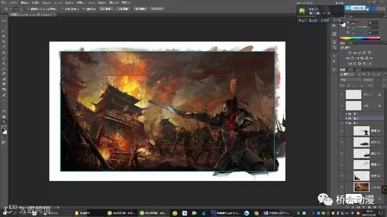Viewport: 387px width, 217px height.
Task: Select the Lasso tool
Action: 4,31
